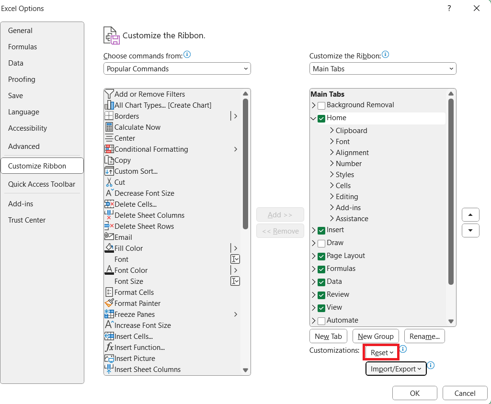Enable the Draw tab checkbox

(321, 244)
